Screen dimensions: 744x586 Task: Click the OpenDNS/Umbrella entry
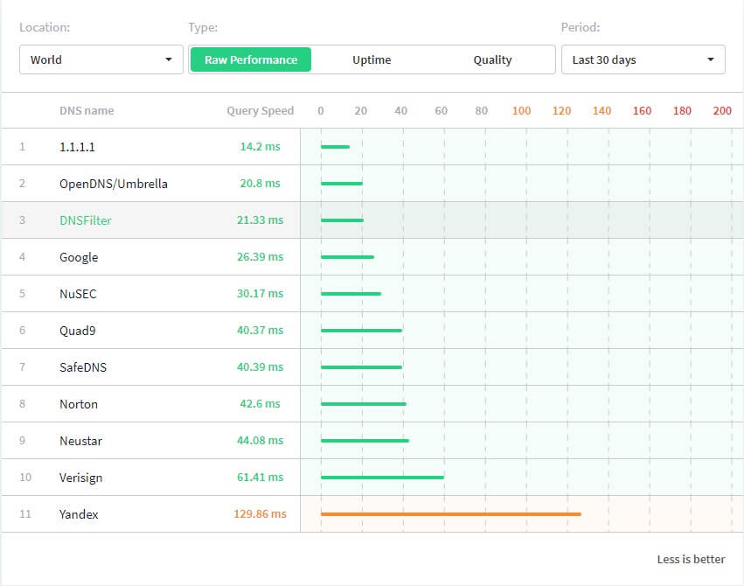(x=114, y=184)
